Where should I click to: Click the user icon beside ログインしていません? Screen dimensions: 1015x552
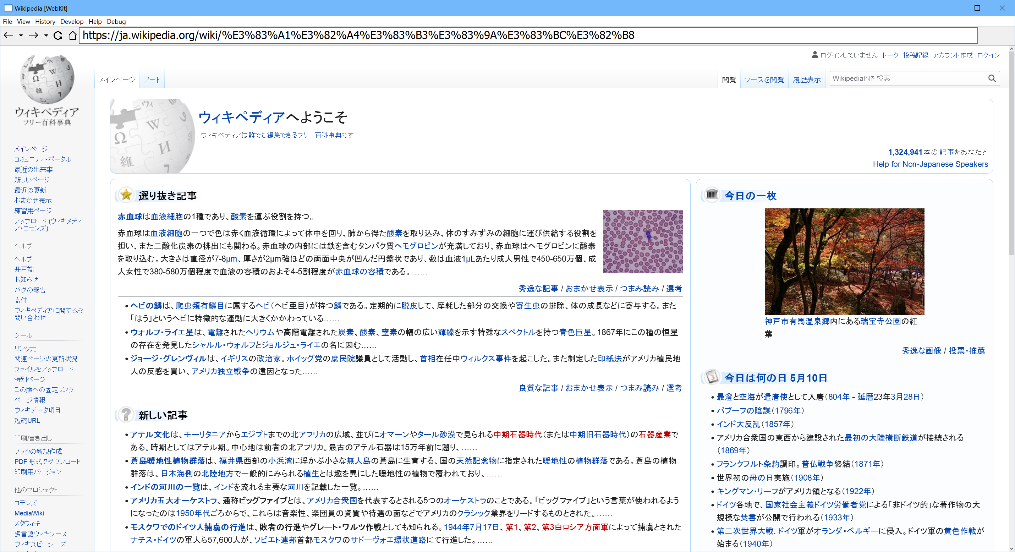815,55
